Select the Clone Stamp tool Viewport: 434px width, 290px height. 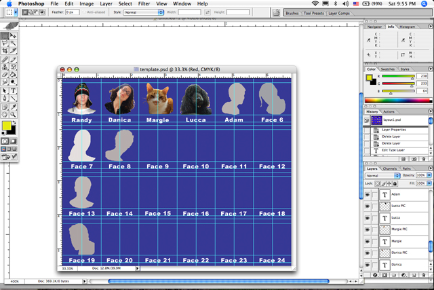pyautogui.click(x=5, y=67)
